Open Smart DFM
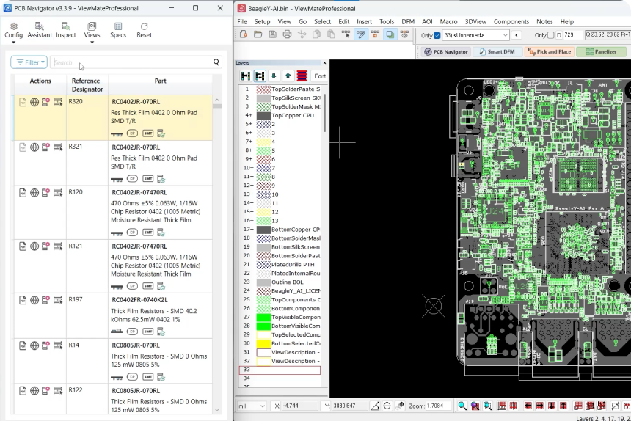The width and height of the screenshot is (631, 421). (x=497, y=52)
